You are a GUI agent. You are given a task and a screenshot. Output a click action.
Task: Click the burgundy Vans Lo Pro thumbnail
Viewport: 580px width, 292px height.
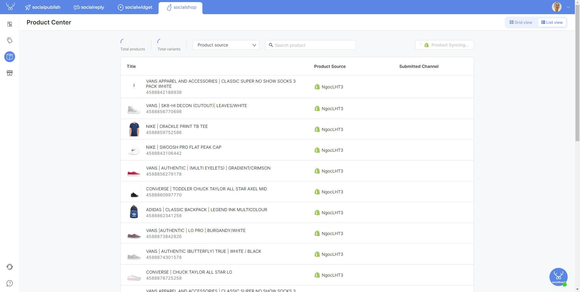[134, 235]
